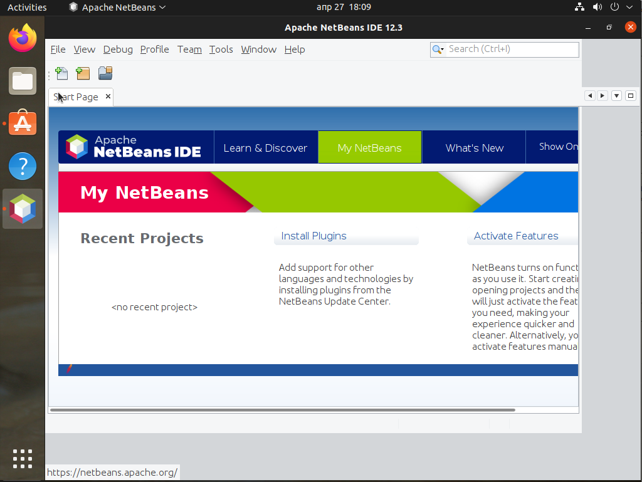Expand the search magnifier category dropdown

438,50
